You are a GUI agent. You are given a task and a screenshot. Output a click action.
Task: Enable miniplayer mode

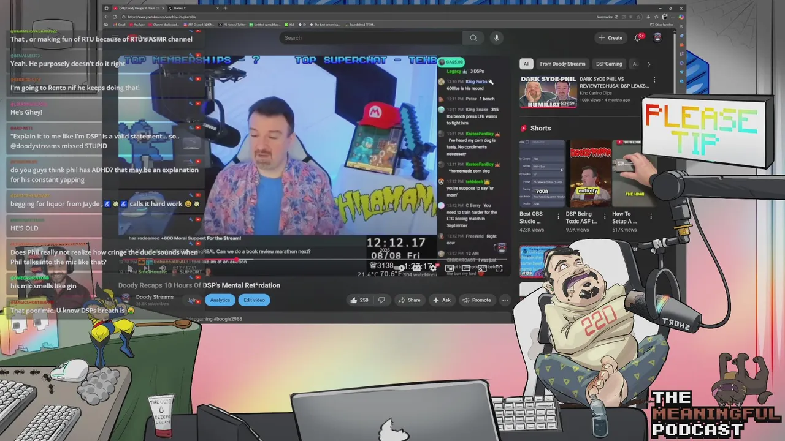(x=450, y=268)
